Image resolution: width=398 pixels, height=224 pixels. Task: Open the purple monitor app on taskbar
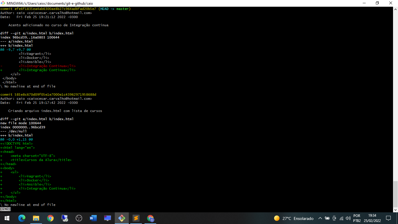tap(108, 218)
